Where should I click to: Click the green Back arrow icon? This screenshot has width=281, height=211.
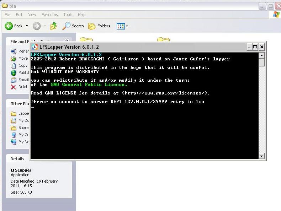point(9,26)
